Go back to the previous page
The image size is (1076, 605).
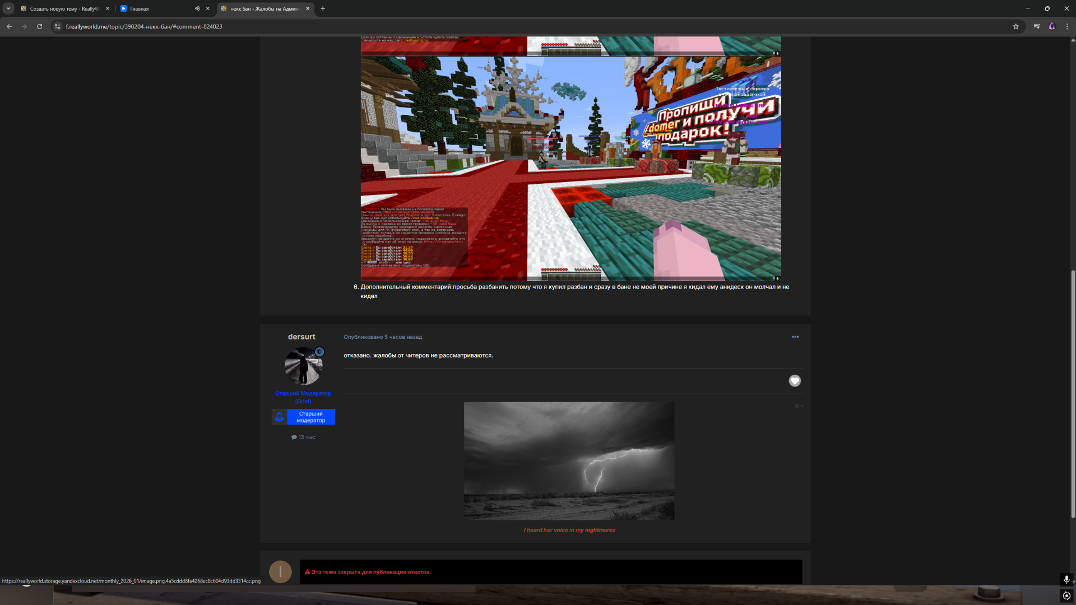[9, 26]
